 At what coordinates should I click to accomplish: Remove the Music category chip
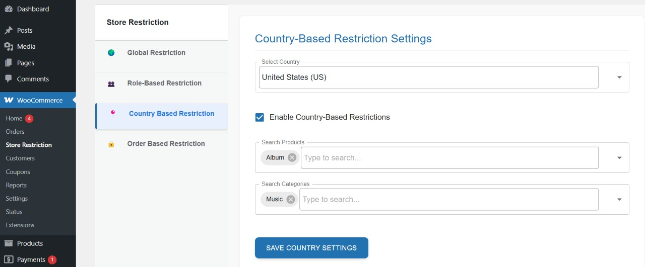pyautogui.click(x=290, y=199)
